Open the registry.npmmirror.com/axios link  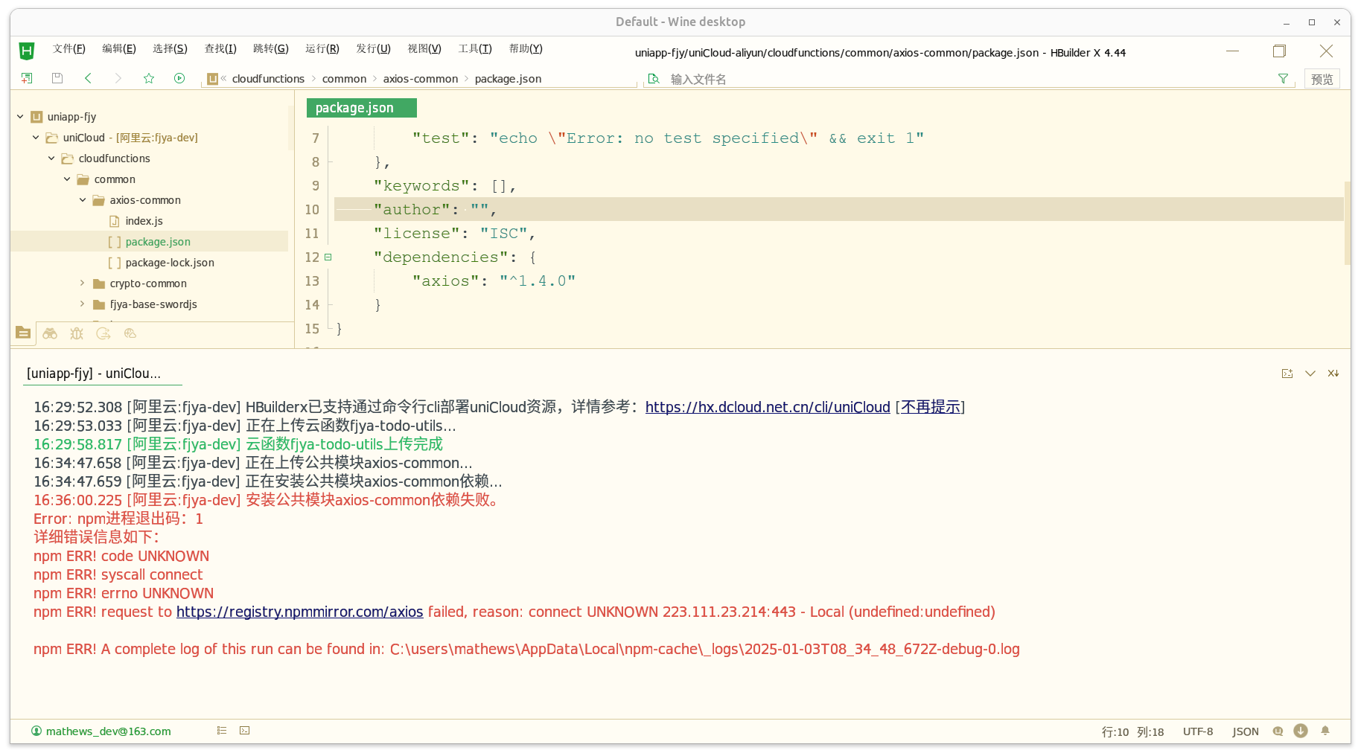[299, 612]
